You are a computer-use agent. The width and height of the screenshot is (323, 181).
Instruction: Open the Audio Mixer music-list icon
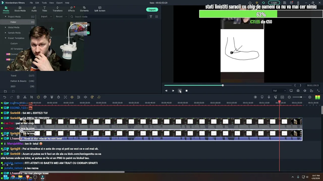tap(276, 97)
